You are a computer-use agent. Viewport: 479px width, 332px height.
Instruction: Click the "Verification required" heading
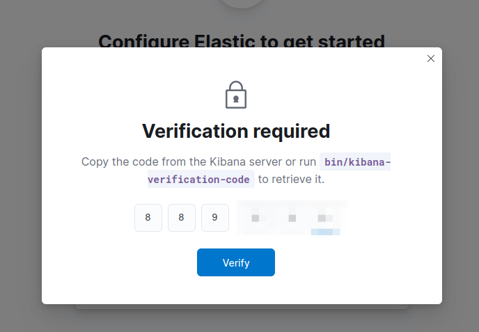tap(236, 131)
